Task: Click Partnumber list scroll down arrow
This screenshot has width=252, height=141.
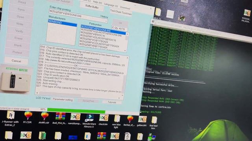Action: click(125, 51)
